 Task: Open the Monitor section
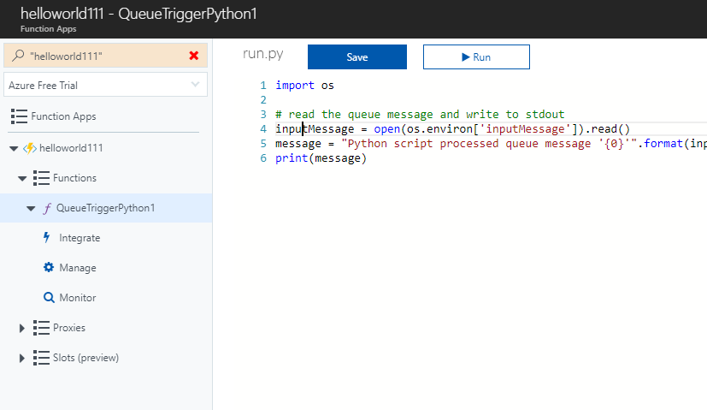pyautogui.click(x=78, y=298)
